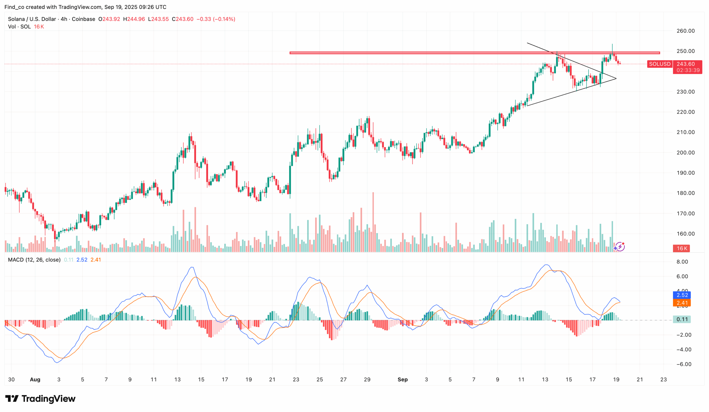This screenshot has width=709, height=412.
Task: Click the red notification dot on the lightning icon
Action: pyautogui.click(x=623, y=244)
